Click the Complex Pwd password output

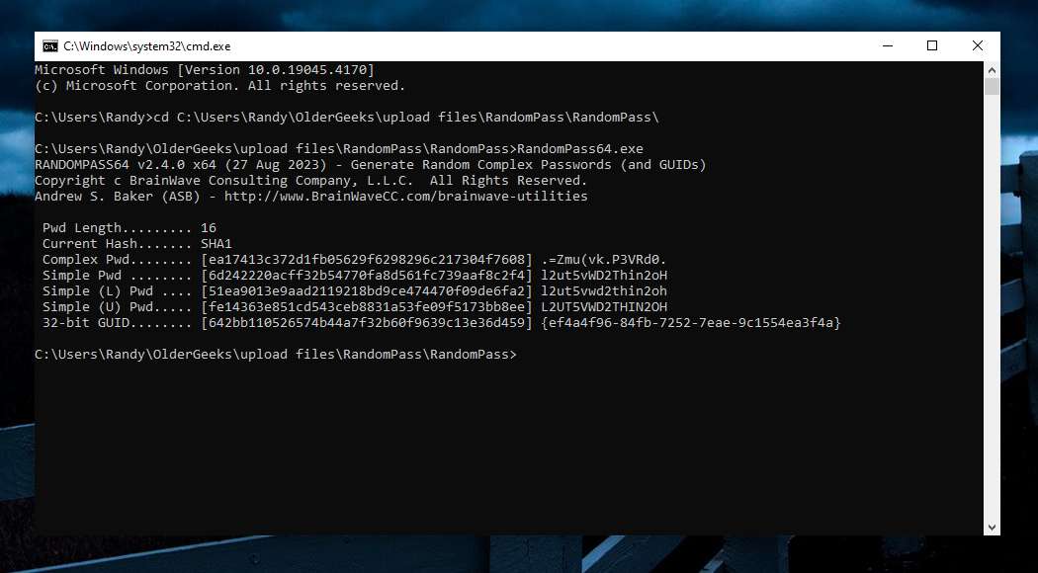tap(604, 260)
